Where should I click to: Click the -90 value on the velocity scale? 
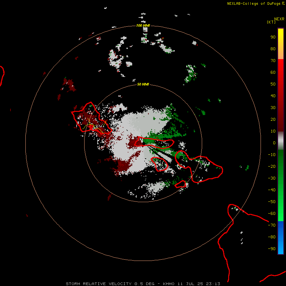pos(272,249)
